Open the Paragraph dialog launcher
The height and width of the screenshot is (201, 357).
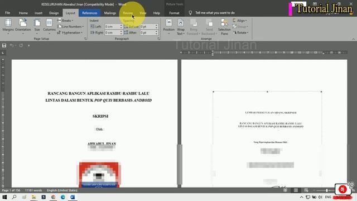click(x=158, y=39)
